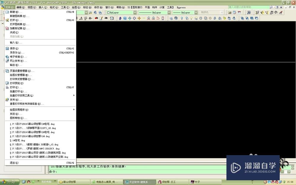Open the text style 'A' toolbar icon
The image size is (296, 185).
(249, 12)
